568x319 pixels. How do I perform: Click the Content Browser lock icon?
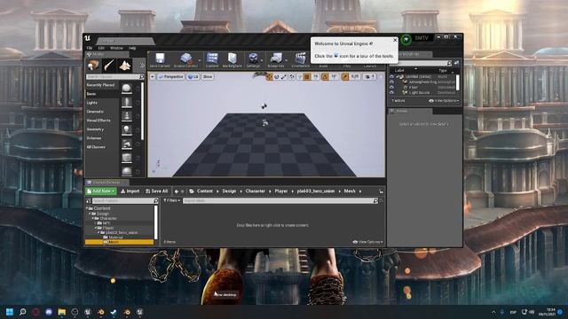tap(381, 191)
